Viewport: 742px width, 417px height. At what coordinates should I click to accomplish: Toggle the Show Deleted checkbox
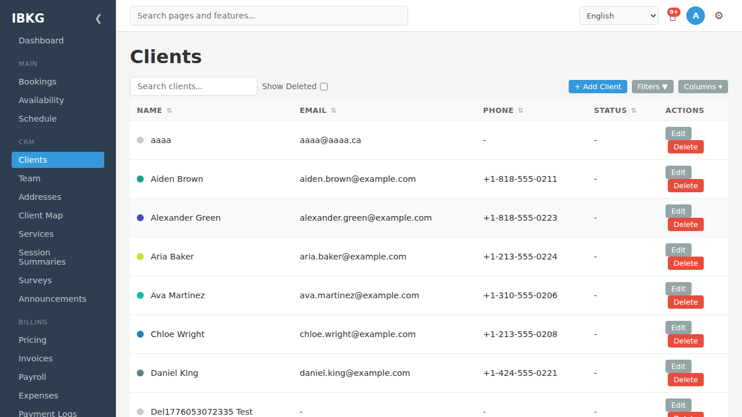323,86
